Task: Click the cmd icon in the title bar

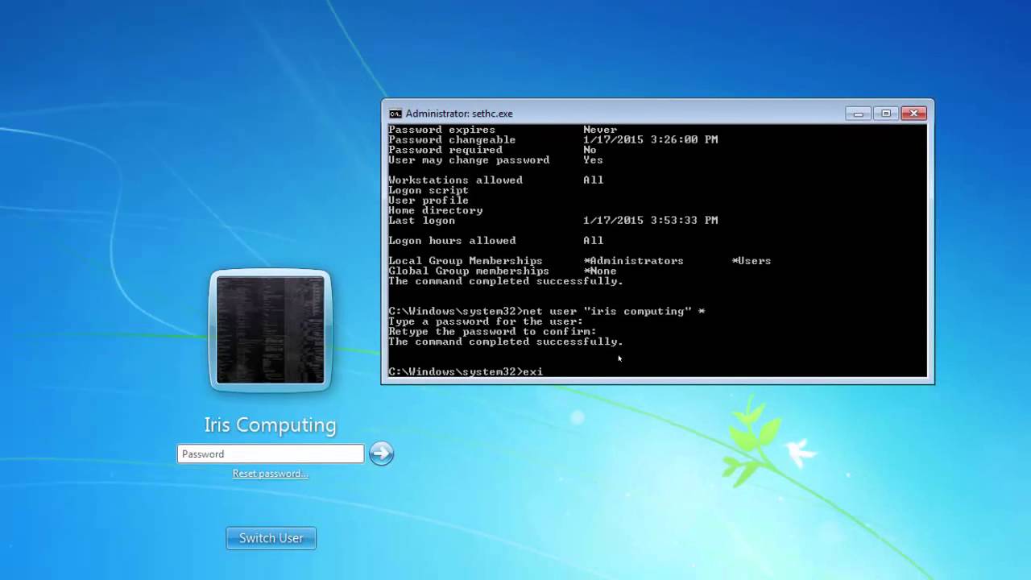Action: point(395,114)
